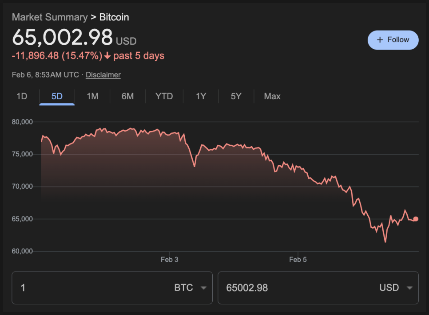This screenshot has height=315, width=429.
Task: Switch to the 1D time range tab
Action: point(22,96)
